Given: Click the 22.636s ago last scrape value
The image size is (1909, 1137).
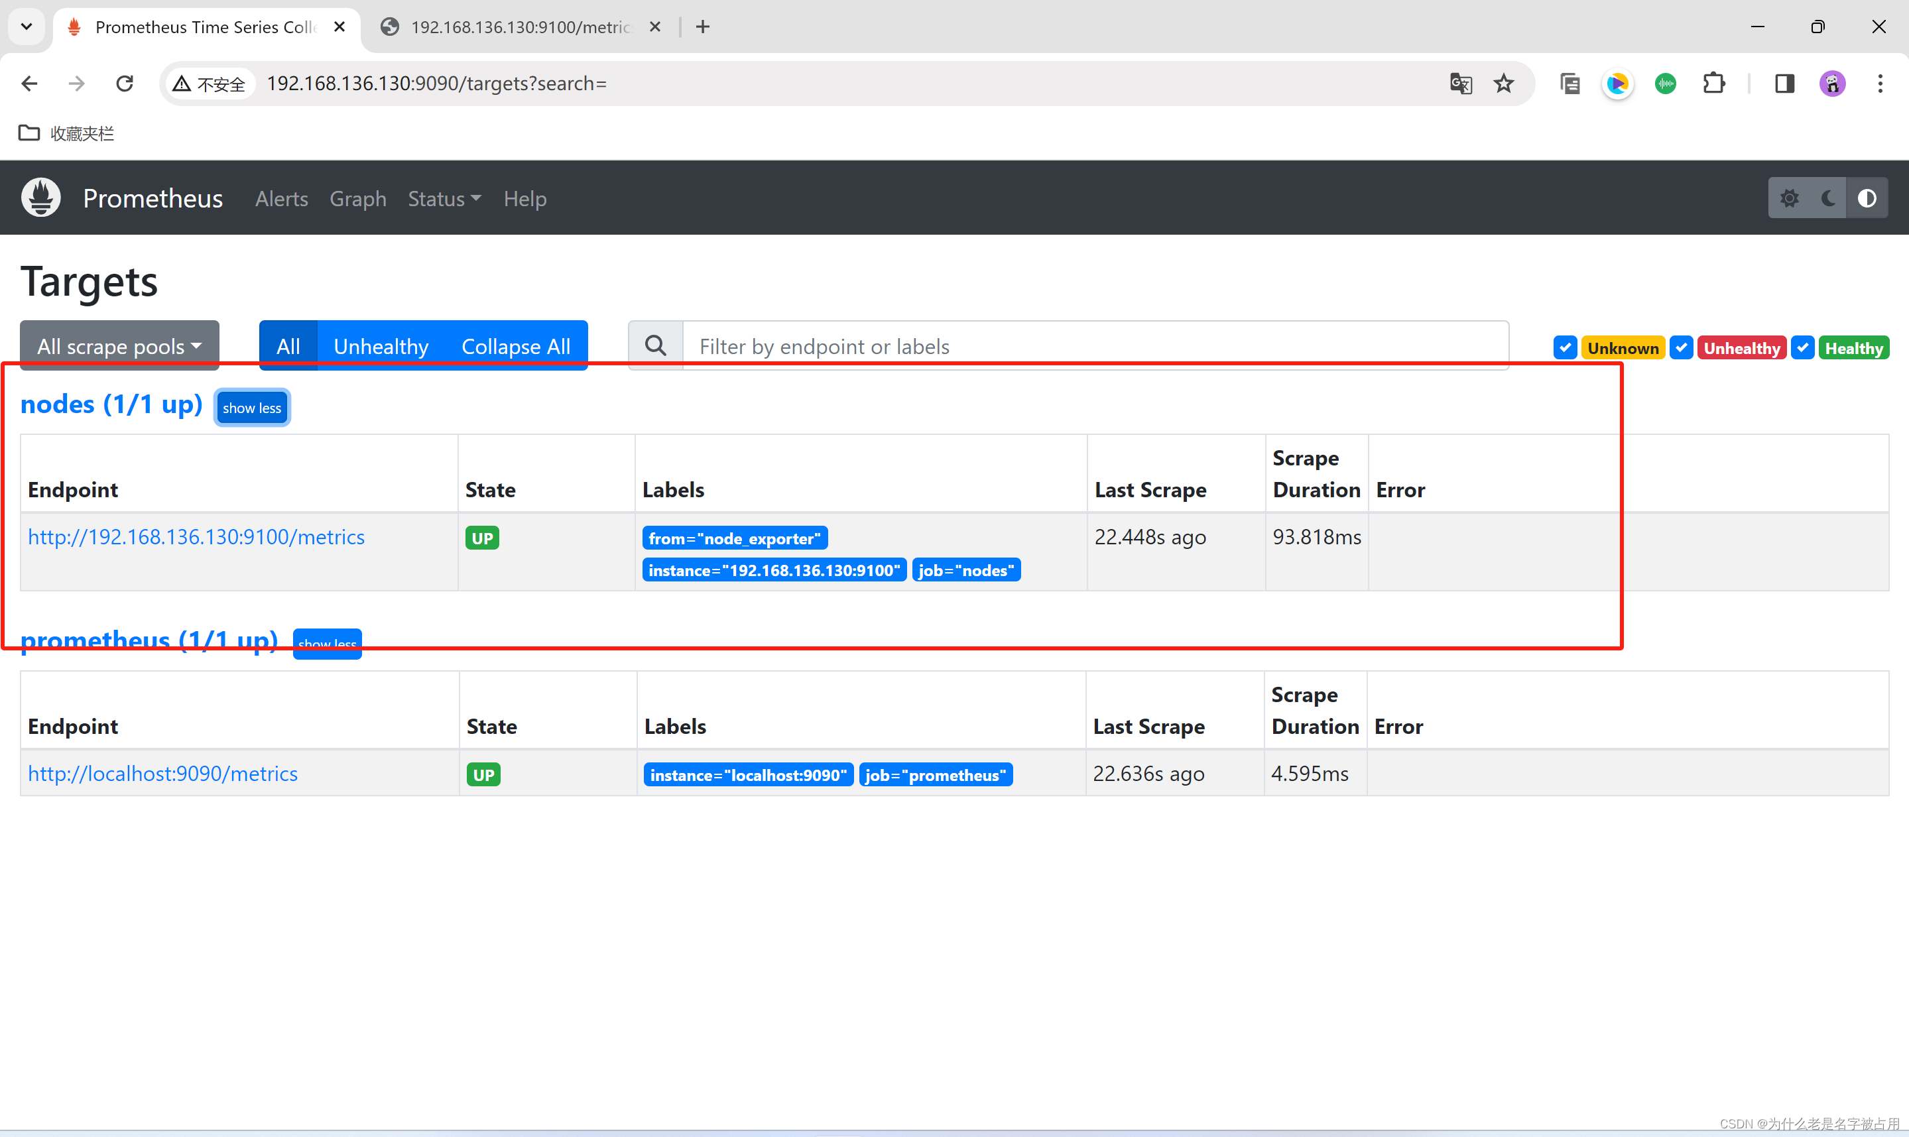Looking at the screenshot, I should [1148, 774].
